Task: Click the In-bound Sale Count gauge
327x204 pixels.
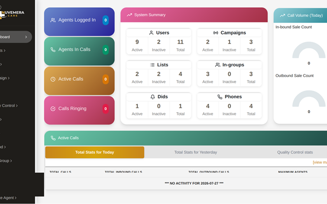Action: tap(309, 50)
